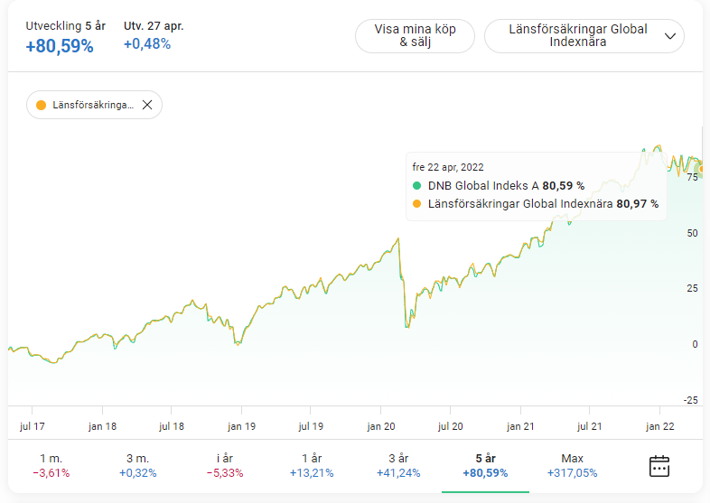Switch to the 3 m. period tab
Viewport: 710px width, 503px height.
coord(137,465)
